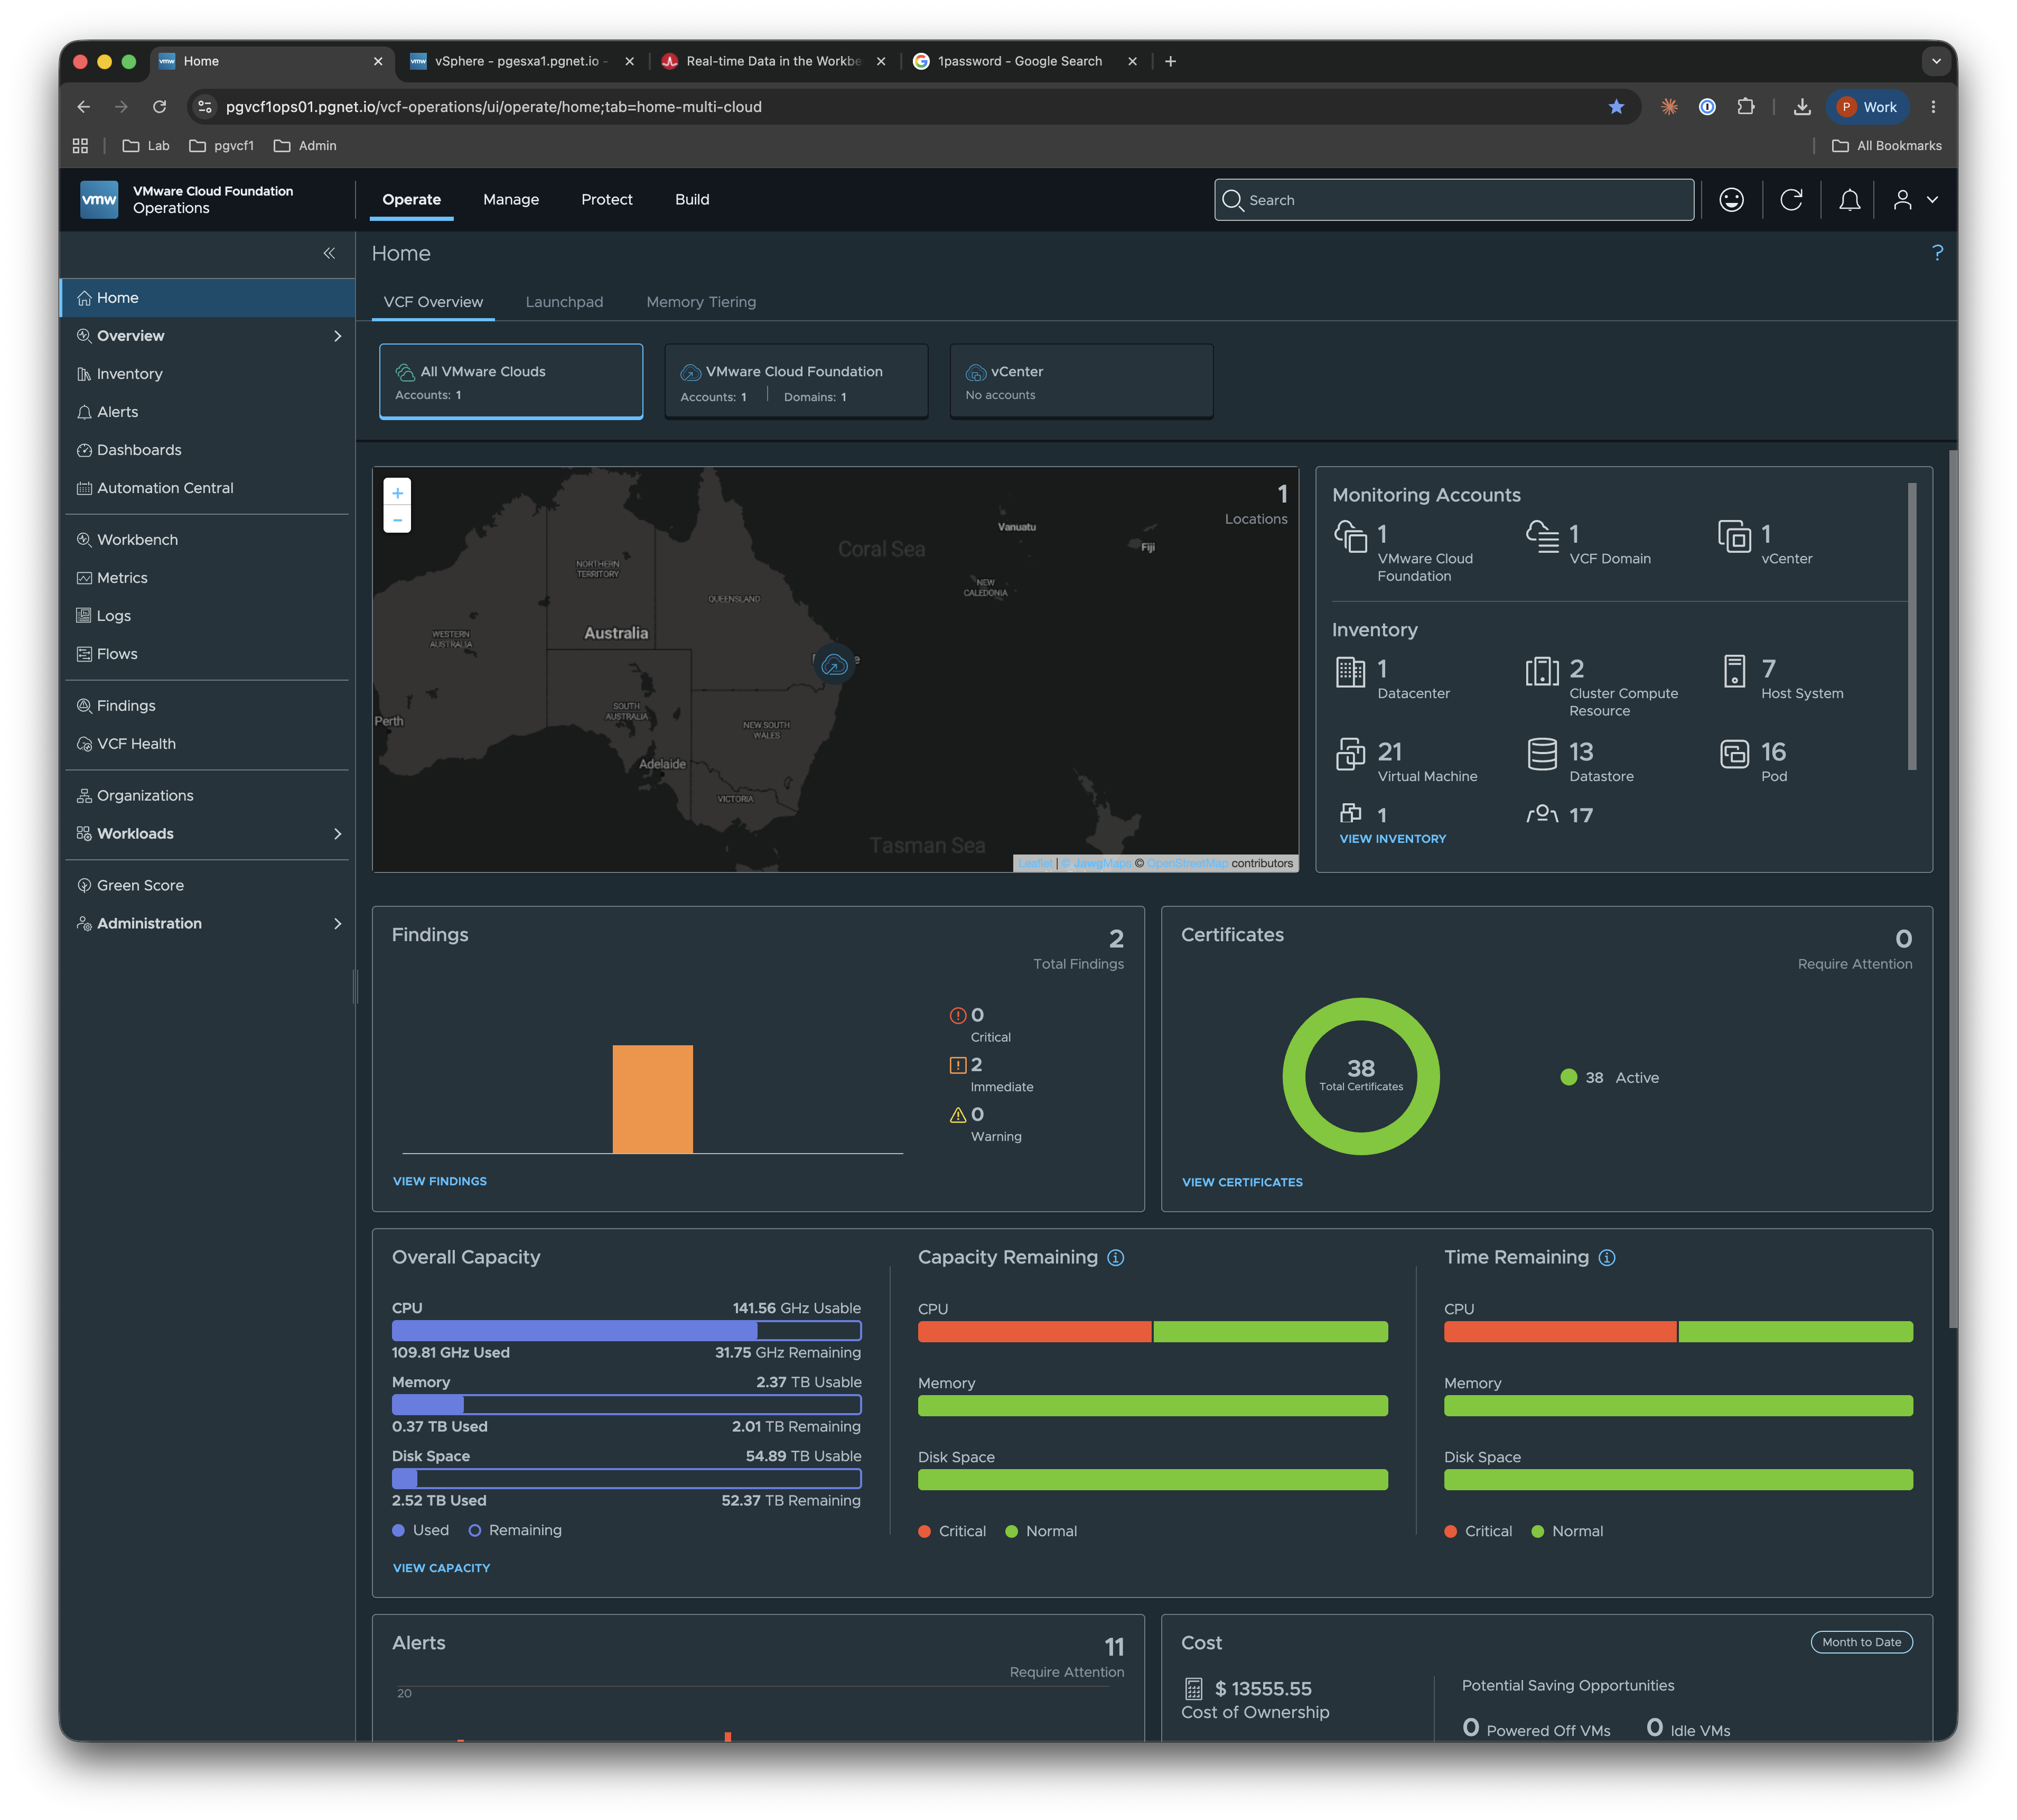Open the help question mark icon
Image resolution: width=2017 pixels, height=1820 pixels.
1937,253
